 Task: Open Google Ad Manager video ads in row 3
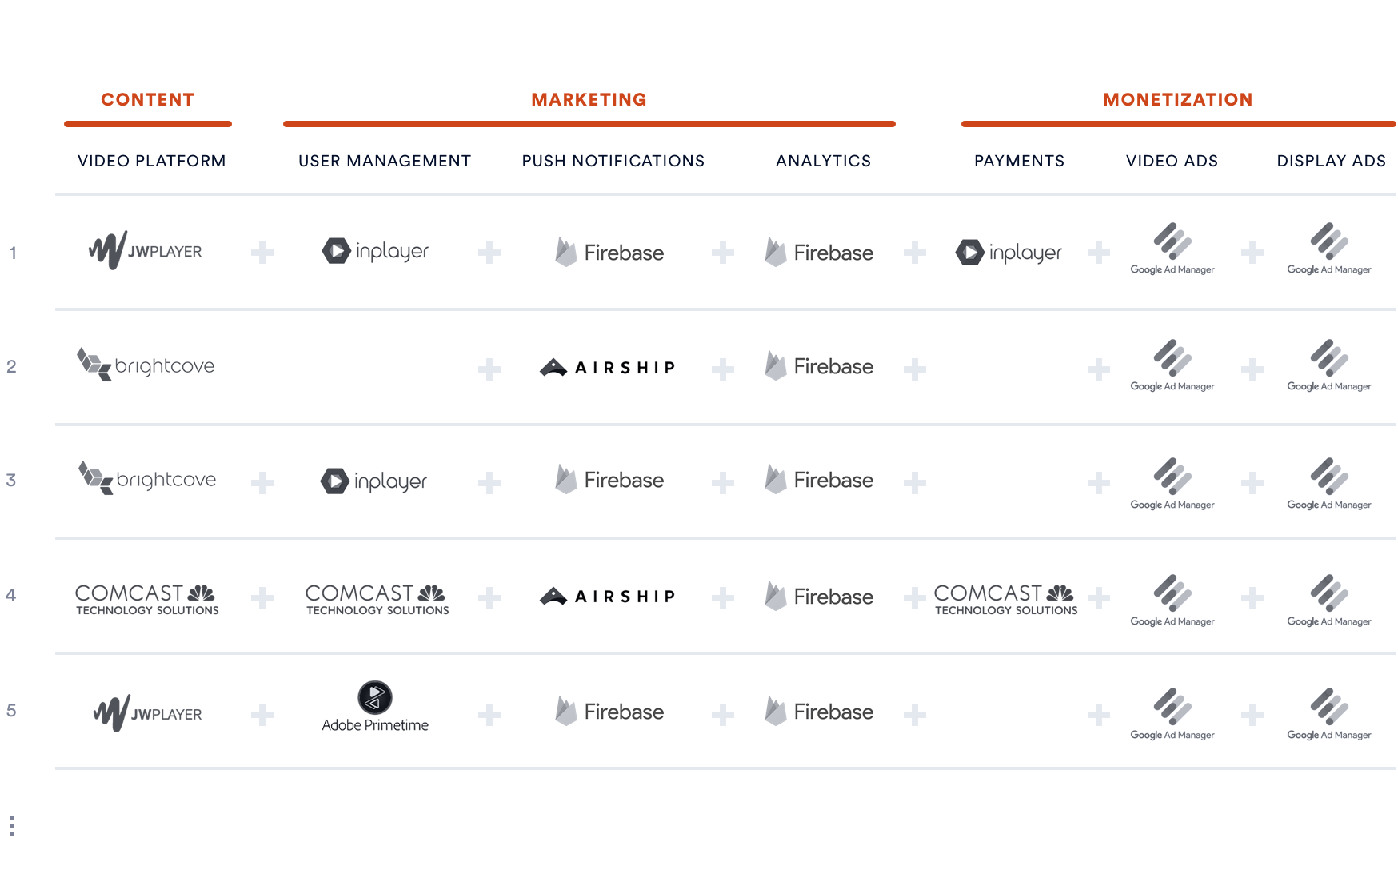1172,484
